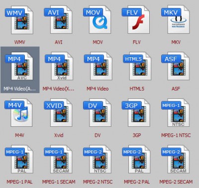Pick the 3GP format icon
This screenshot has width=199, height=188.
(136, 113)
